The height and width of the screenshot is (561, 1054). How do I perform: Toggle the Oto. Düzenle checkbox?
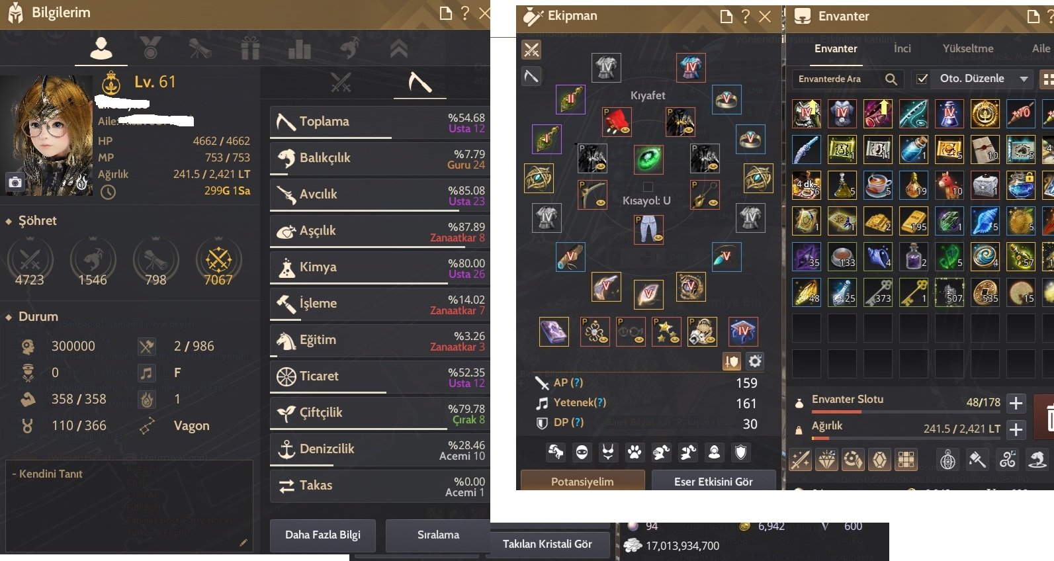(922, 79)
